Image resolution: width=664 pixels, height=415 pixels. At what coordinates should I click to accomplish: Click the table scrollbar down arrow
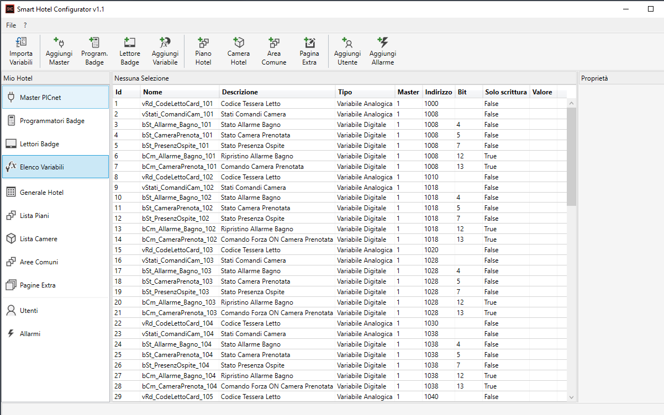click(x=572, y=397)
